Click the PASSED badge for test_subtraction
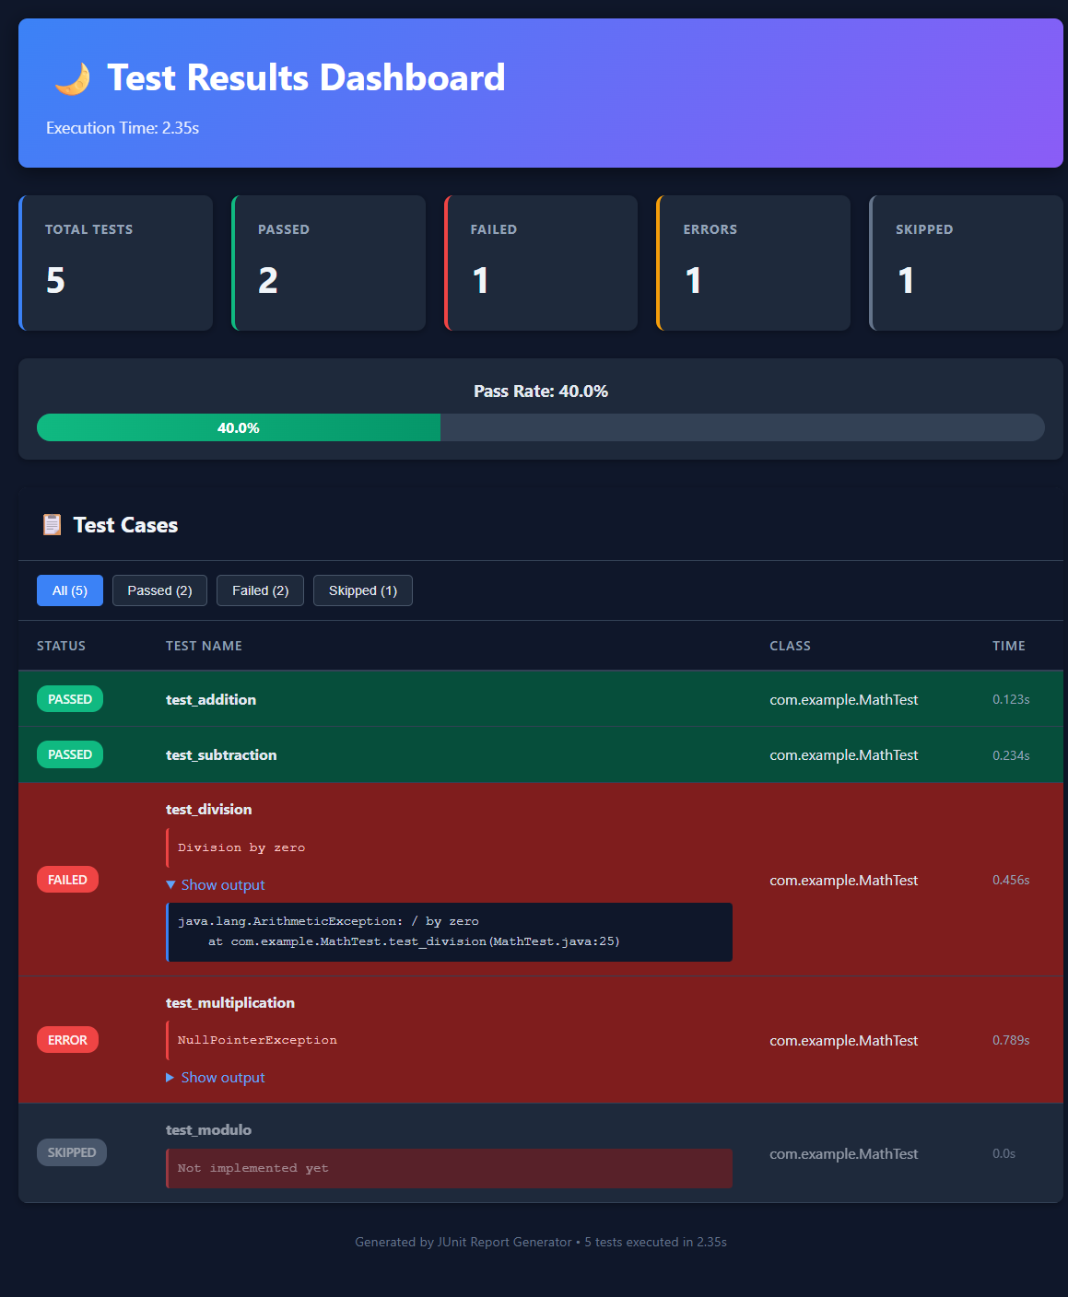The height and width of the screenshot is (1297, 1068). pyautogui.click(x=70, y=754)
